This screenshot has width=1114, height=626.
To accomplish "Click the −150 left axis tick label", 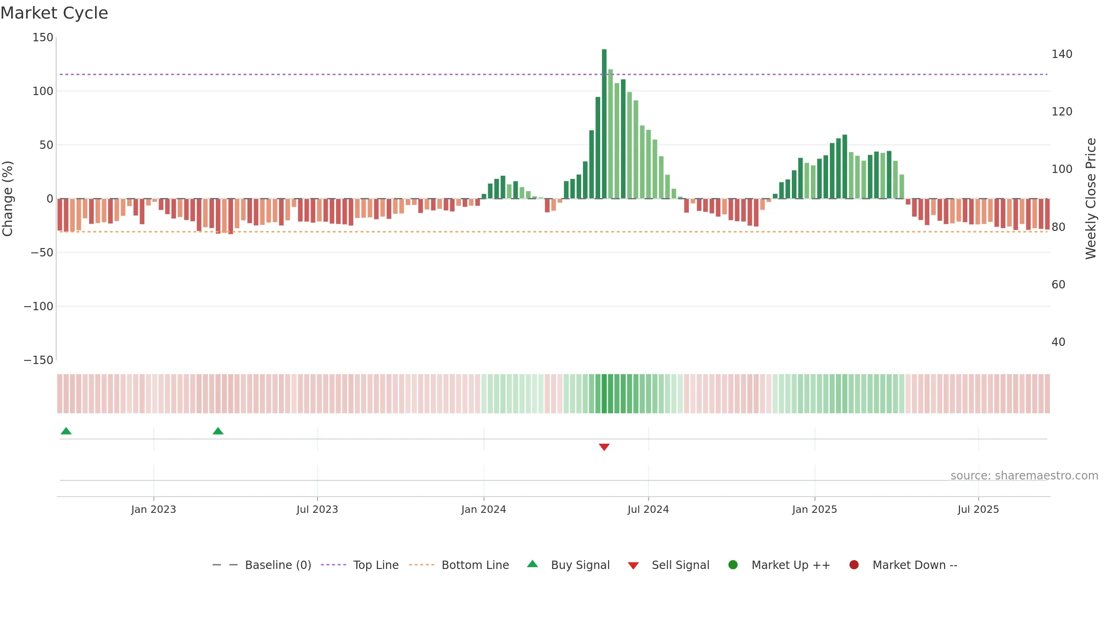I will [39, 360].
